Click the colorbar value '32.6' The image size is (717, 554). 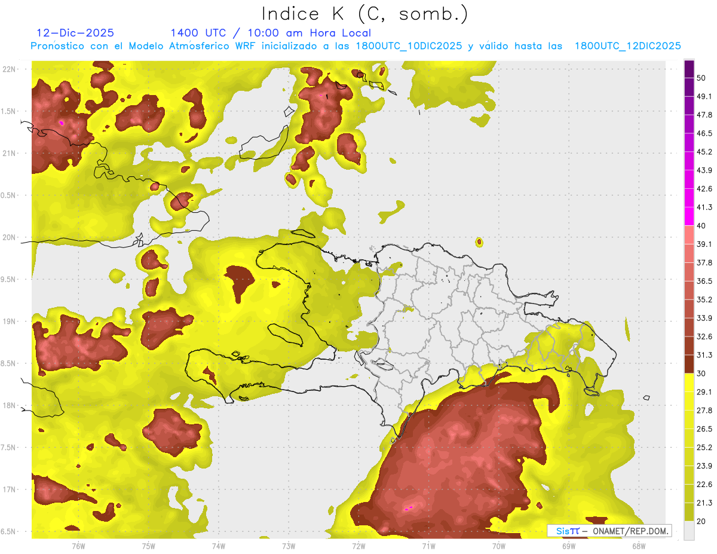click(704, 336)
